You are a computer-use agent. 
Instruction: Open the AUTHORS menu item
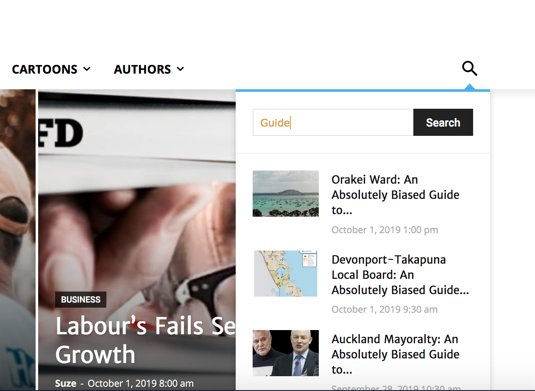coord(142,69)
